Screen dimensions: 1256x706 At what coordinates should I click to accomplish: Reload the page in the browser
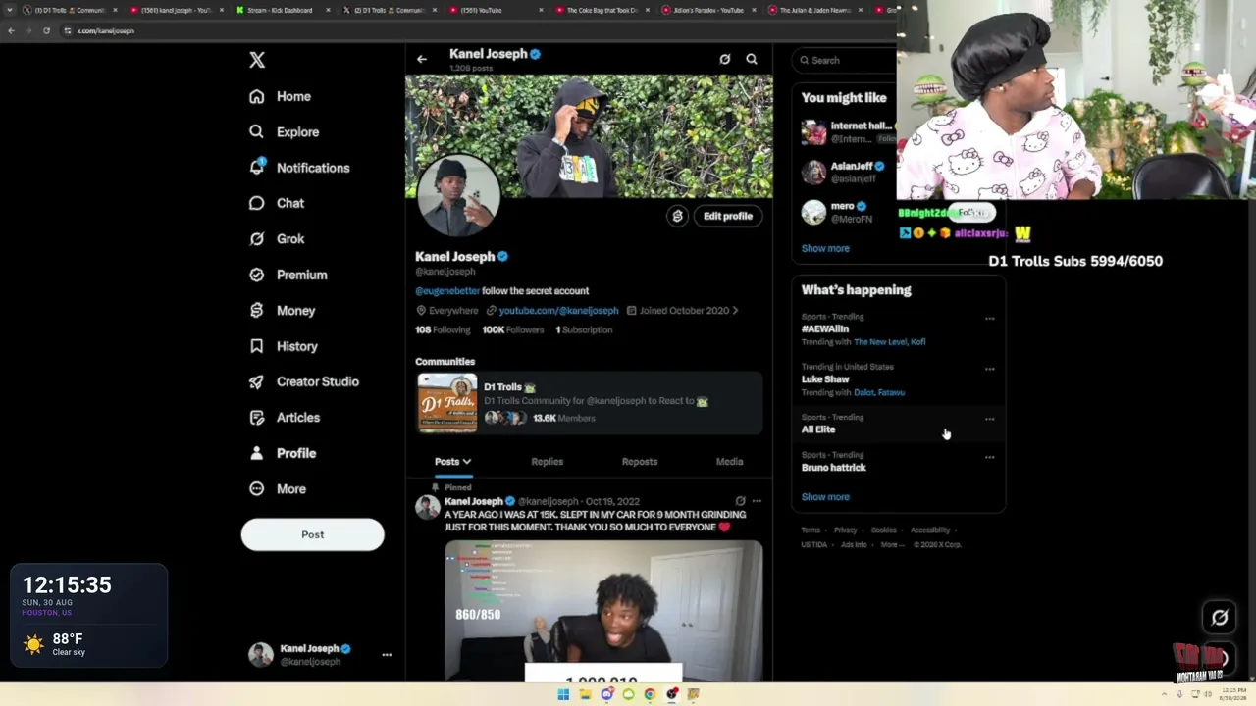(x=46, y=30)
